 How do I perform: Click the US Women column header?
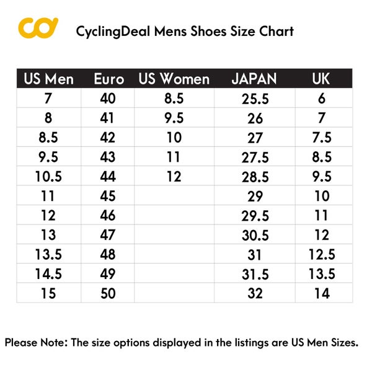(x=174, y=79)
